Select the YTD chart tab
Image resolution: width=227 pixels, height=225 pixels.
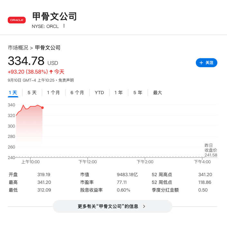(x=99, y=93)
